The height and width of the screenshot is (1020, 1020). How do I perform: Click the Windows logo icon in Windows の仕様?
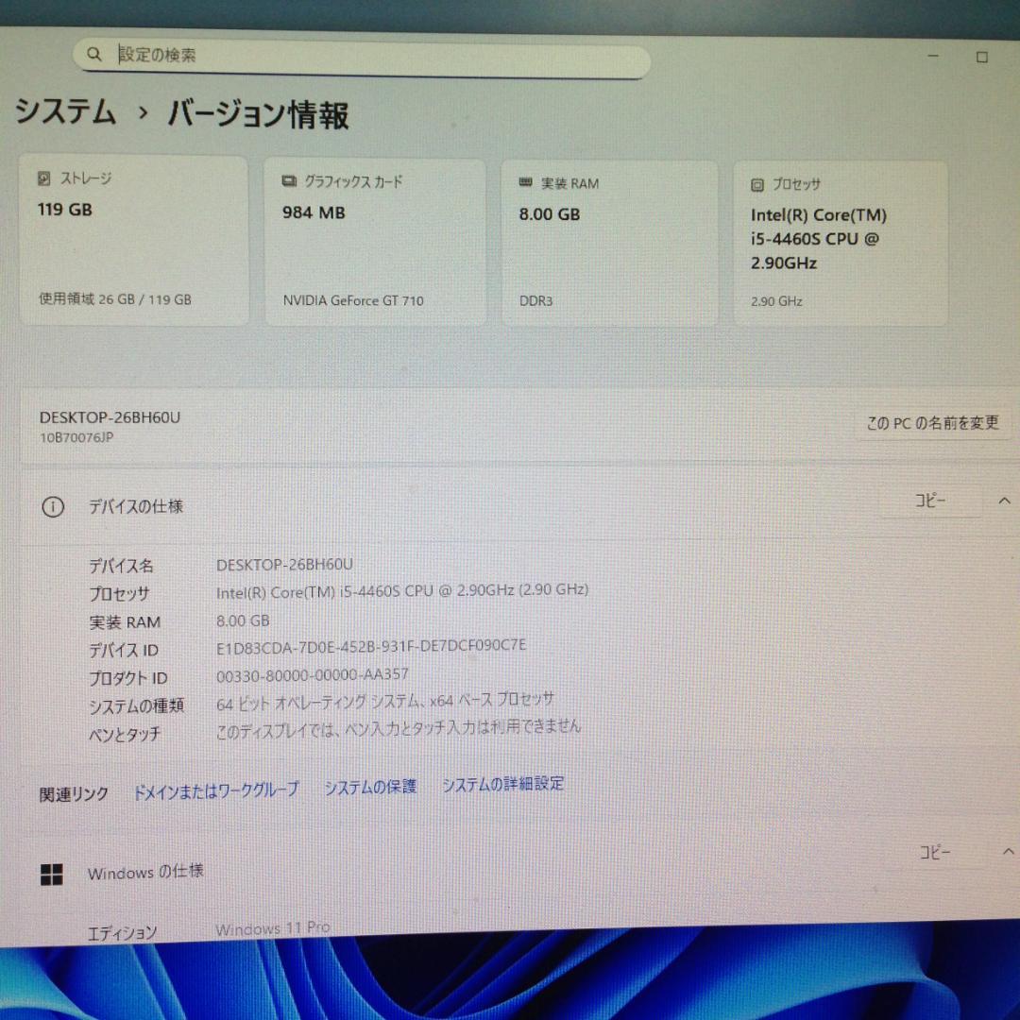coord(52,875)
